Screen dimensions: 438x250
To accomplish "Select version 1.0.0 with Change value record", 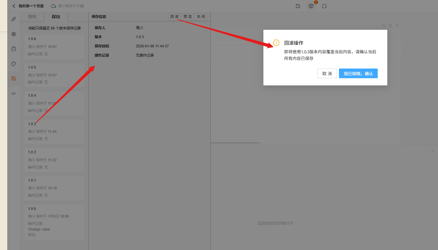I will [x=54, y=221].
